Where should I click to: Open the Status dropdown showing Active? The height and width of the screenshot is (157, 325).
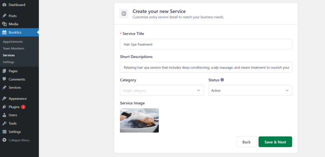point(250,90)
